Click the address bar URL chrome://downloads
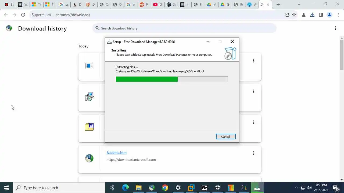Screen dimensions: 344x193 [73, 15]
